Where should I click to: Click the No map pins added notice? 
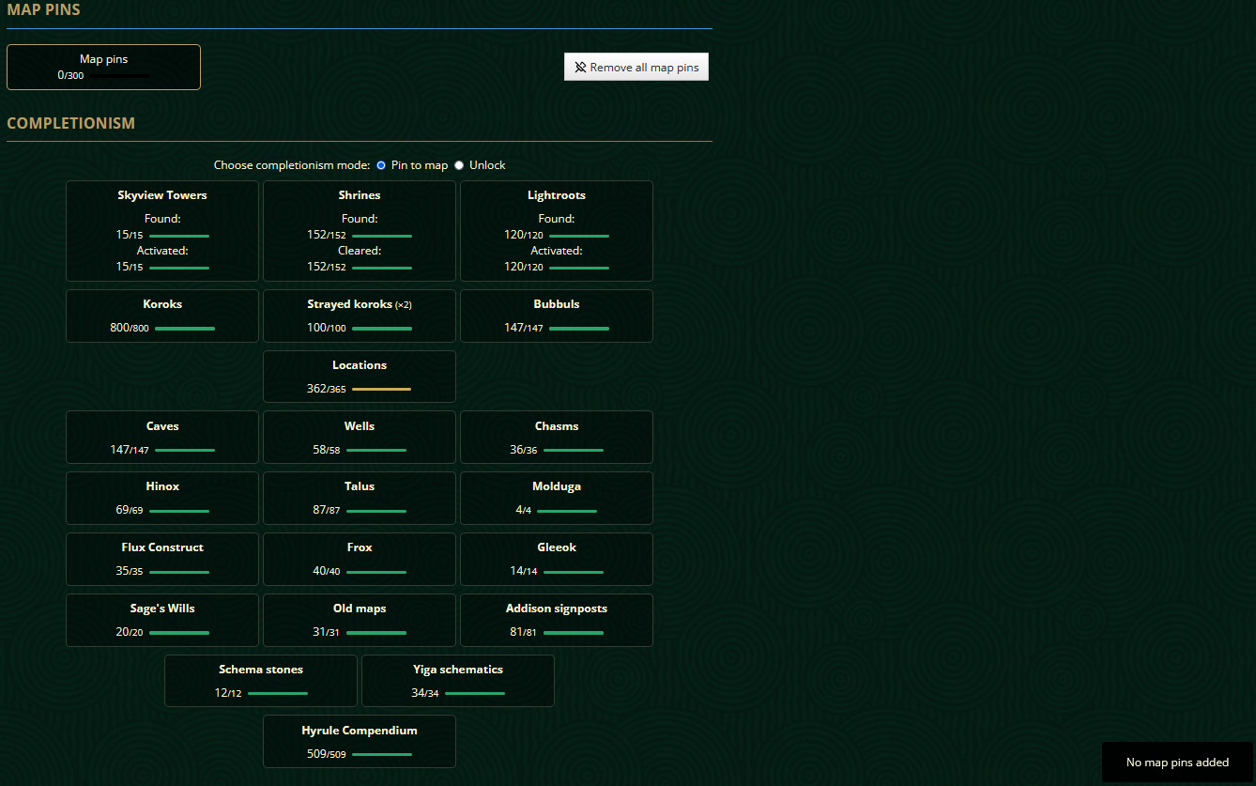[x=1176, y=762]
